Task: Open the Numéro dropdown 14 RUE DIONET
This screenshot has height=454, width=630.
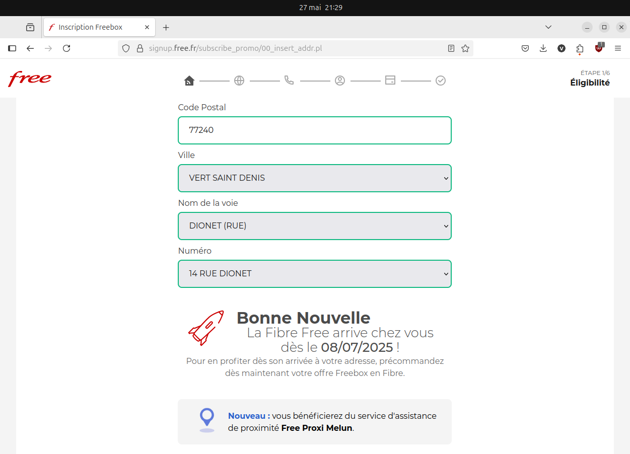Action: point(315,274)
